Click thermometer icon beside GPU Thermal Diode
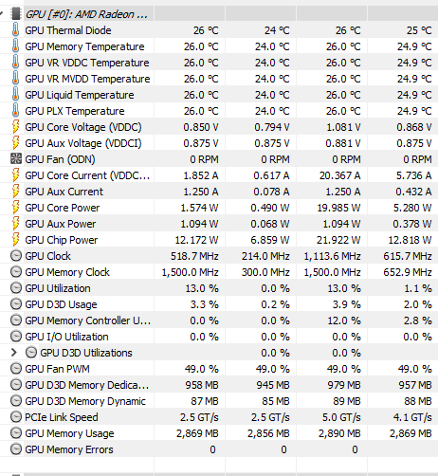Image resolution: width=438 pixels, height=476 pixels. tap(15, 30)
